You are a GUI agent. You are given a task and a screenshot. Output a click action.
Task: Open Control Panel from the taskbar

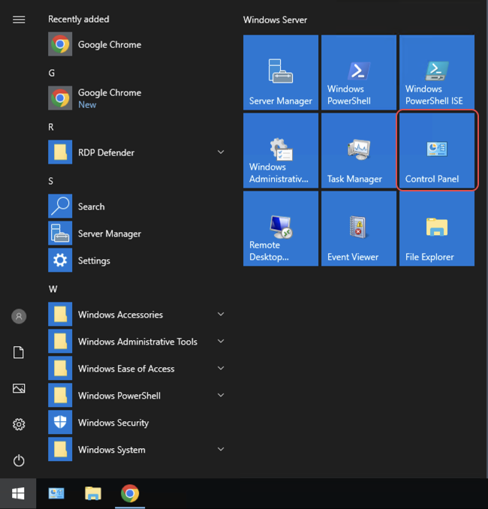click(x=56, y=493)
